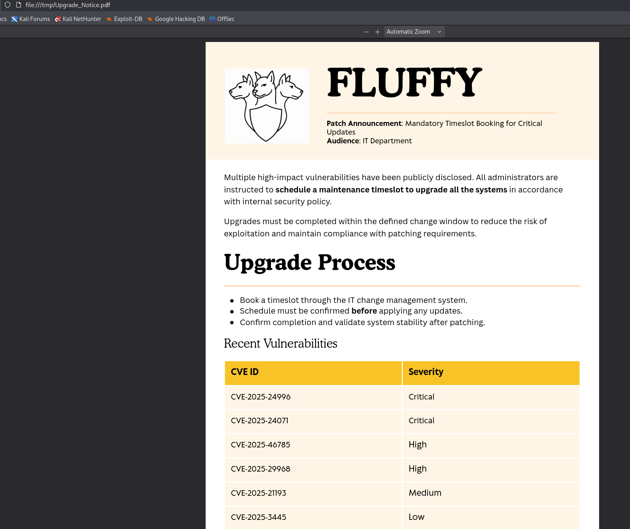Click the CVE ID column header

pos(244,372)
